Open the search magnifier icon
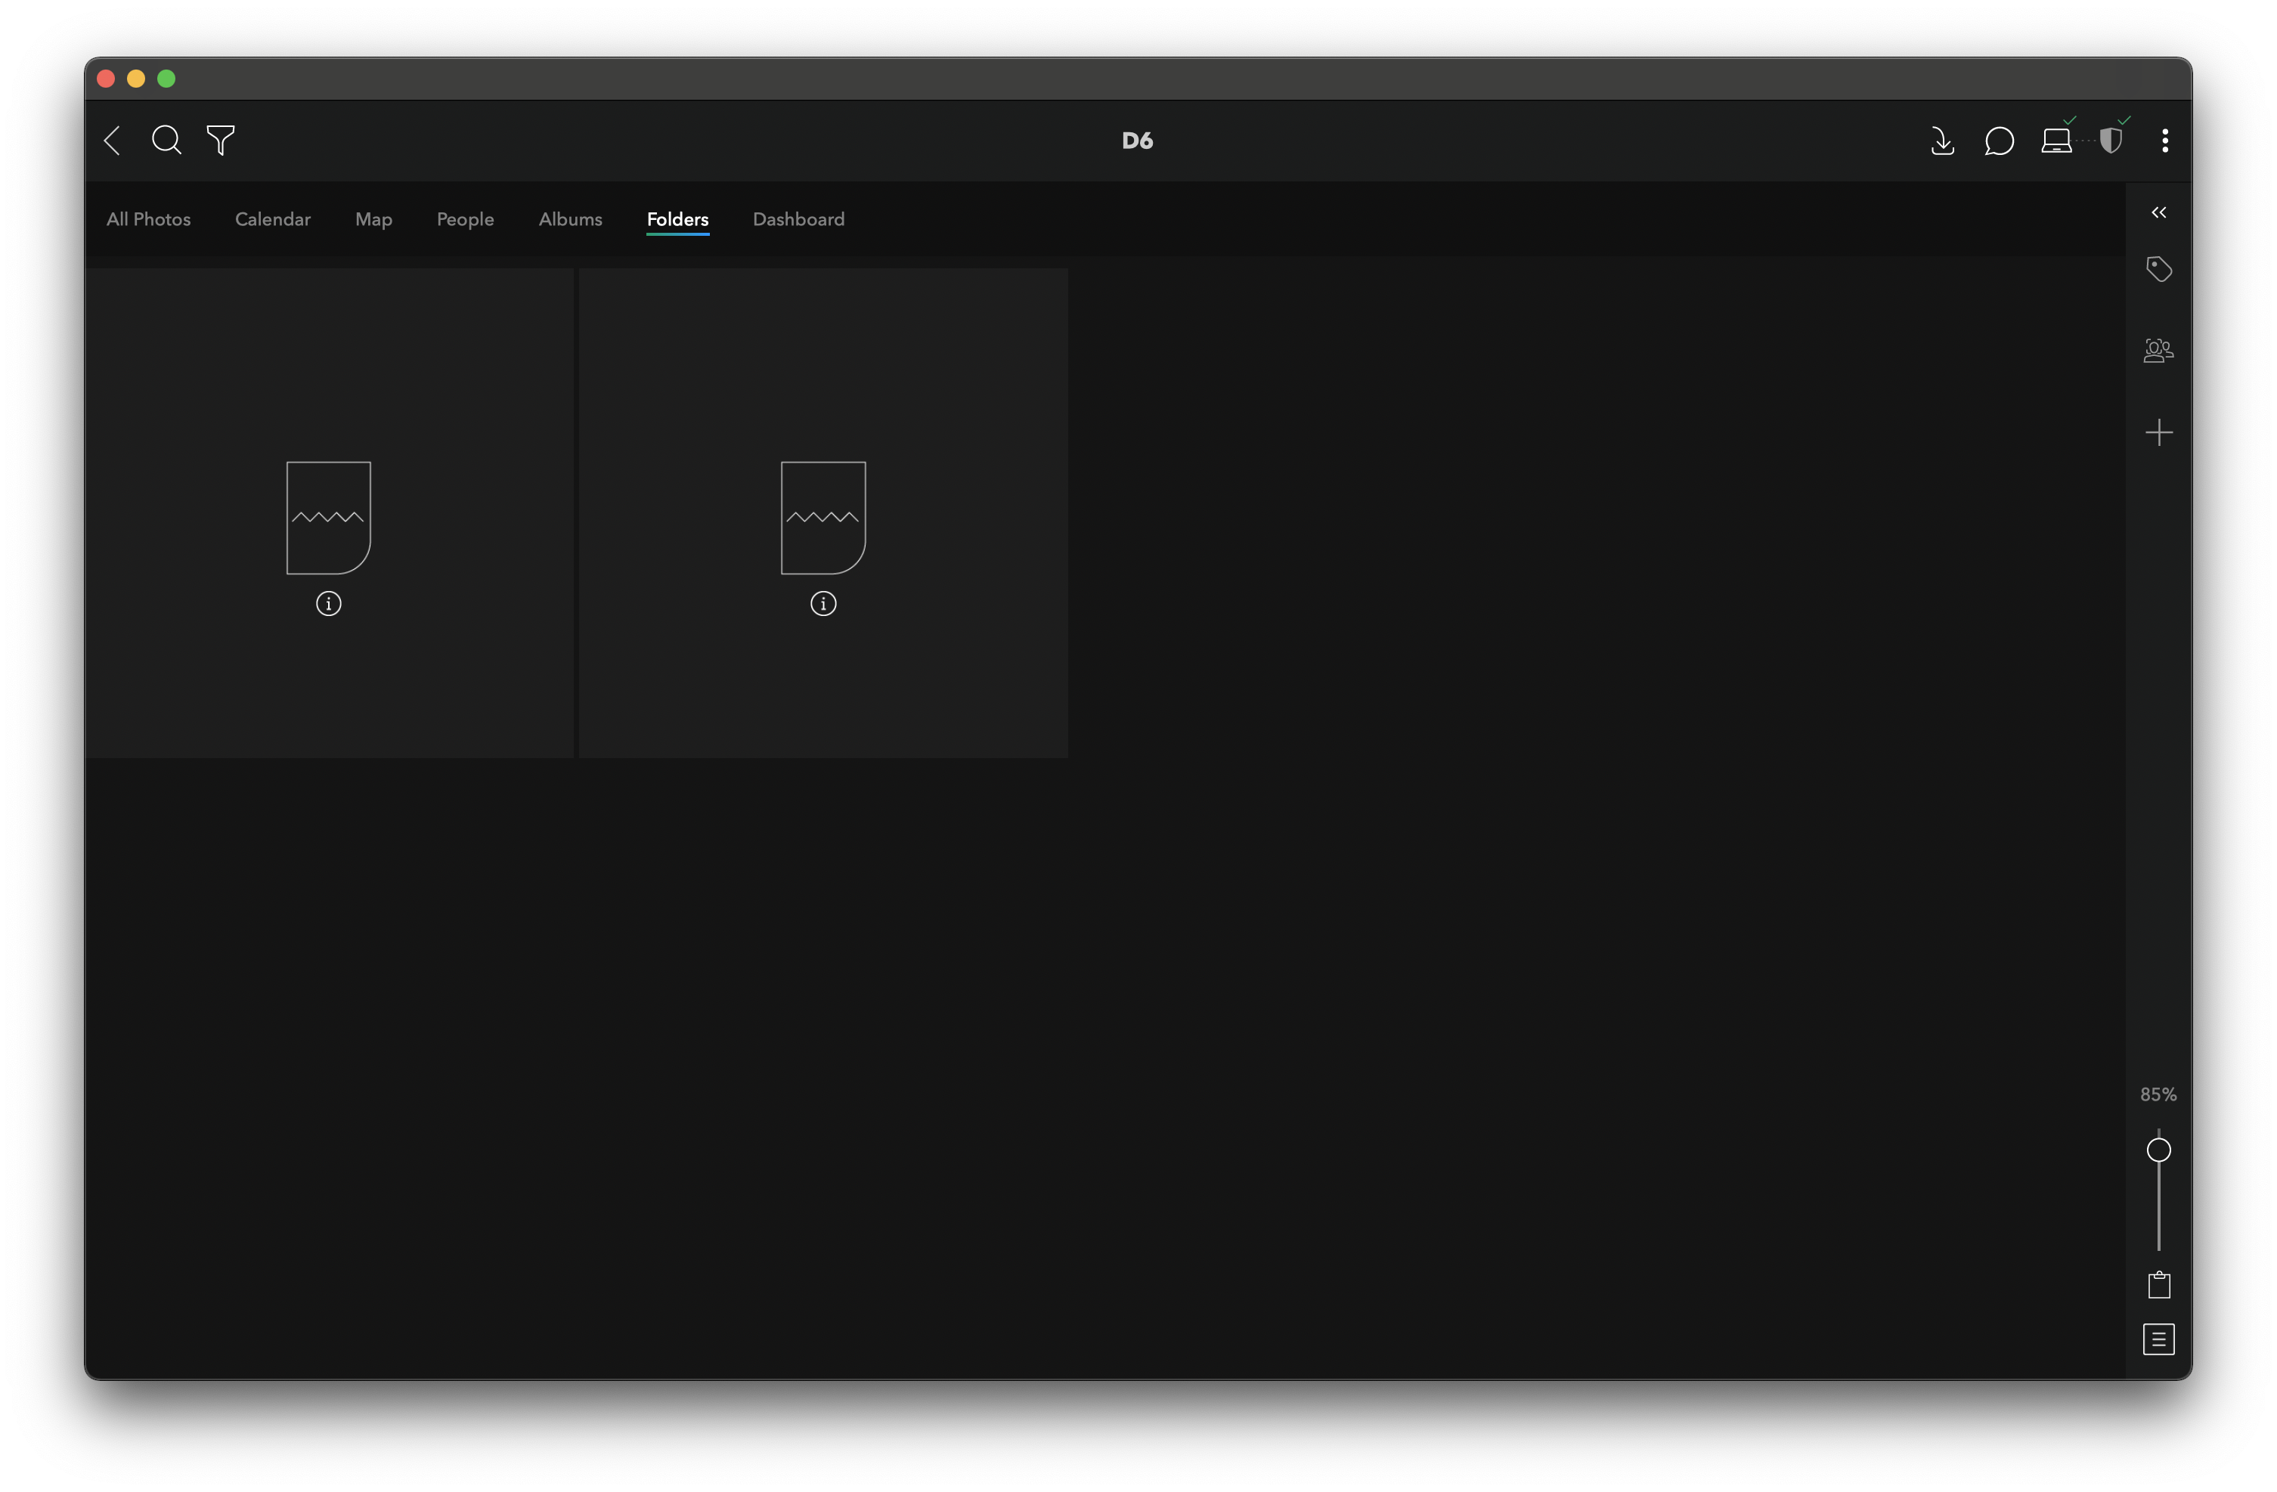This screenshot has height=1492, width=2277. (166, 141)
